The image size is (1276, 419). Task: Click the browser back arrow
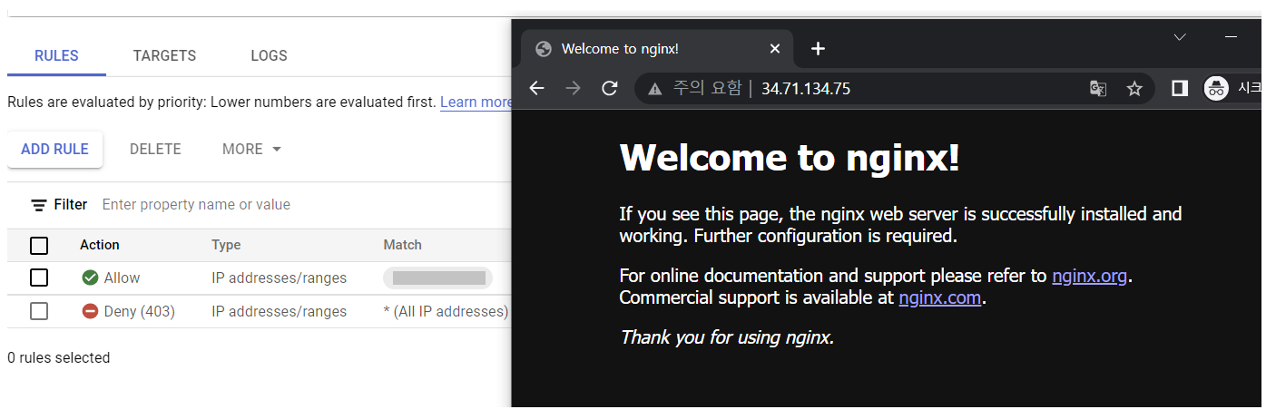[536, 88]
